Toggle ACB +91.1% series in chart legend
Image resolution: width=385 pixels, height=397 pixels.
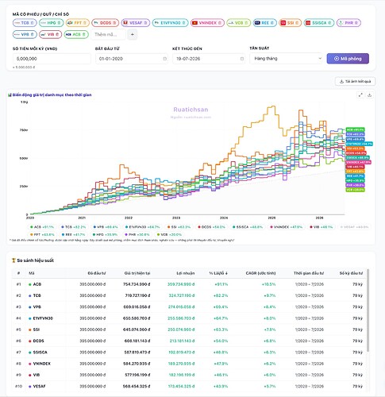click(42, 227)
